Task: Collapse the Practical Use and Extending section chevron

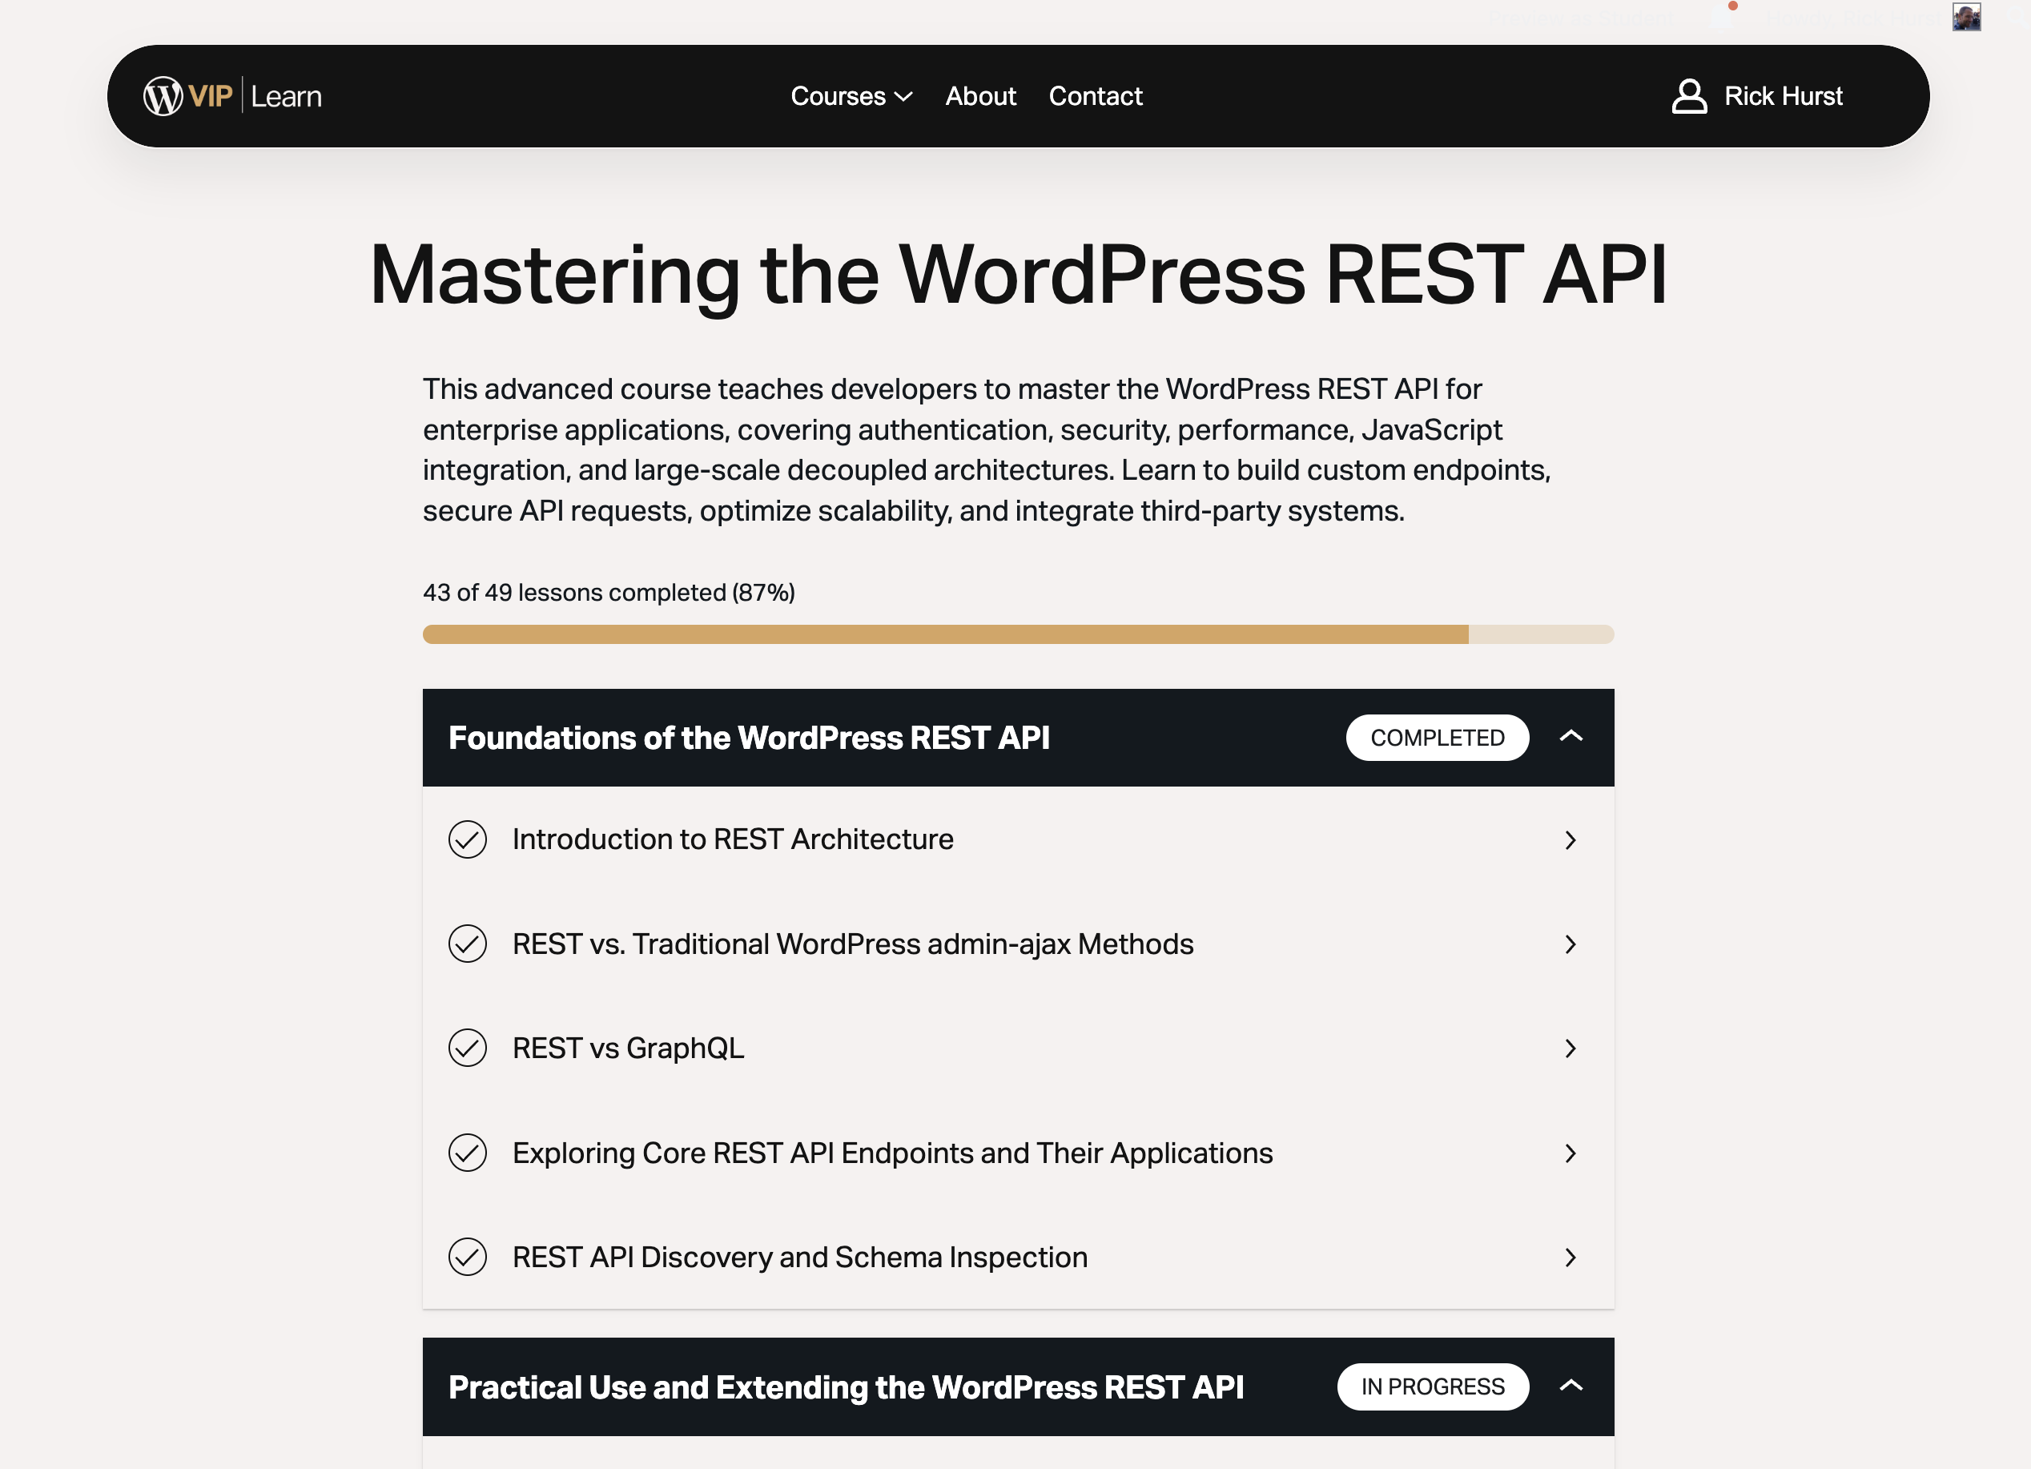Action: point(1571,1386)
